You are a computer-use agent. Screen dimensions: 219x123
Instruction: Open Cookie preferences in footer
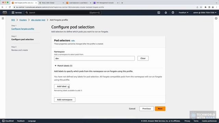209,121
